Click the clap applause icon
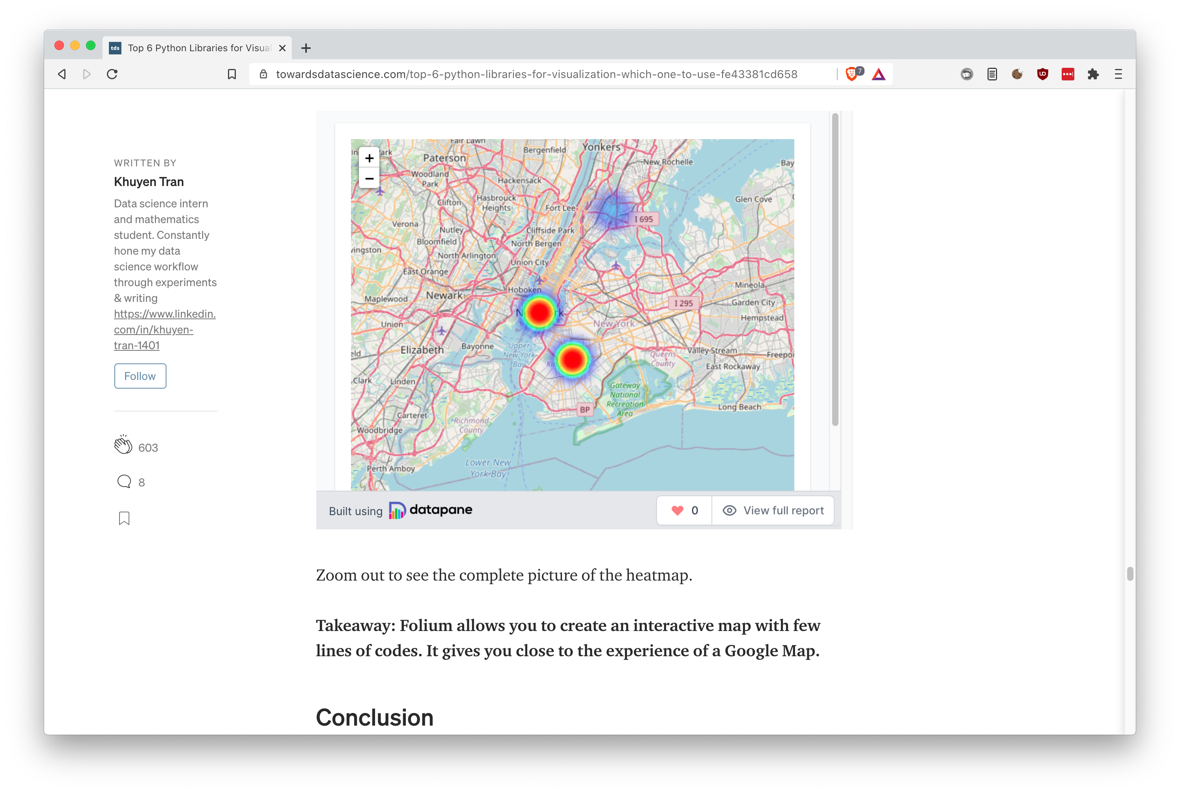1180x793 pixels. [x=123, y=445]
